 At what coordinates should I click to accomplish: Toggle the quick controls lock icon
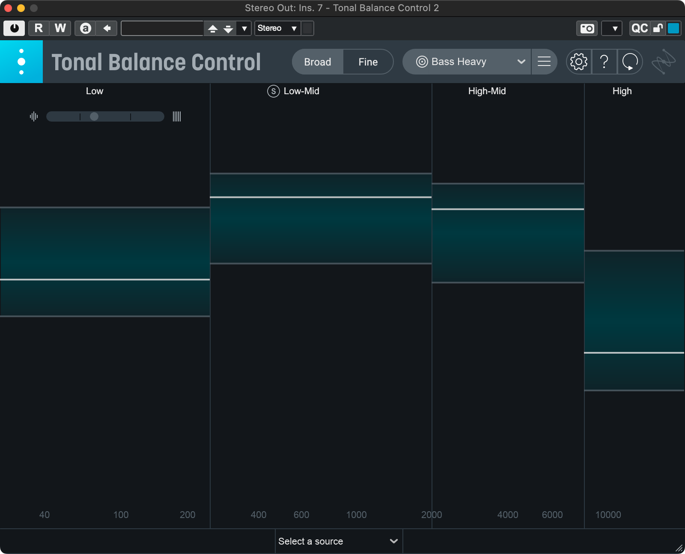658,28
